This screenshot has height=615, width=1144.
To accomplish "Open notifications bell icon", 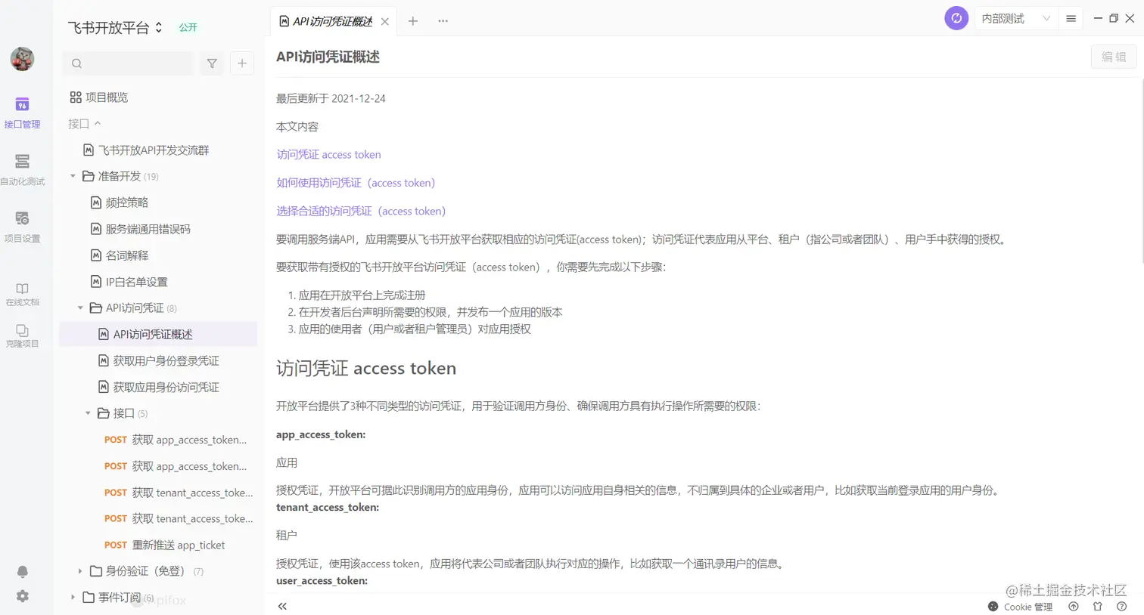I will click(x=23, y=572).
